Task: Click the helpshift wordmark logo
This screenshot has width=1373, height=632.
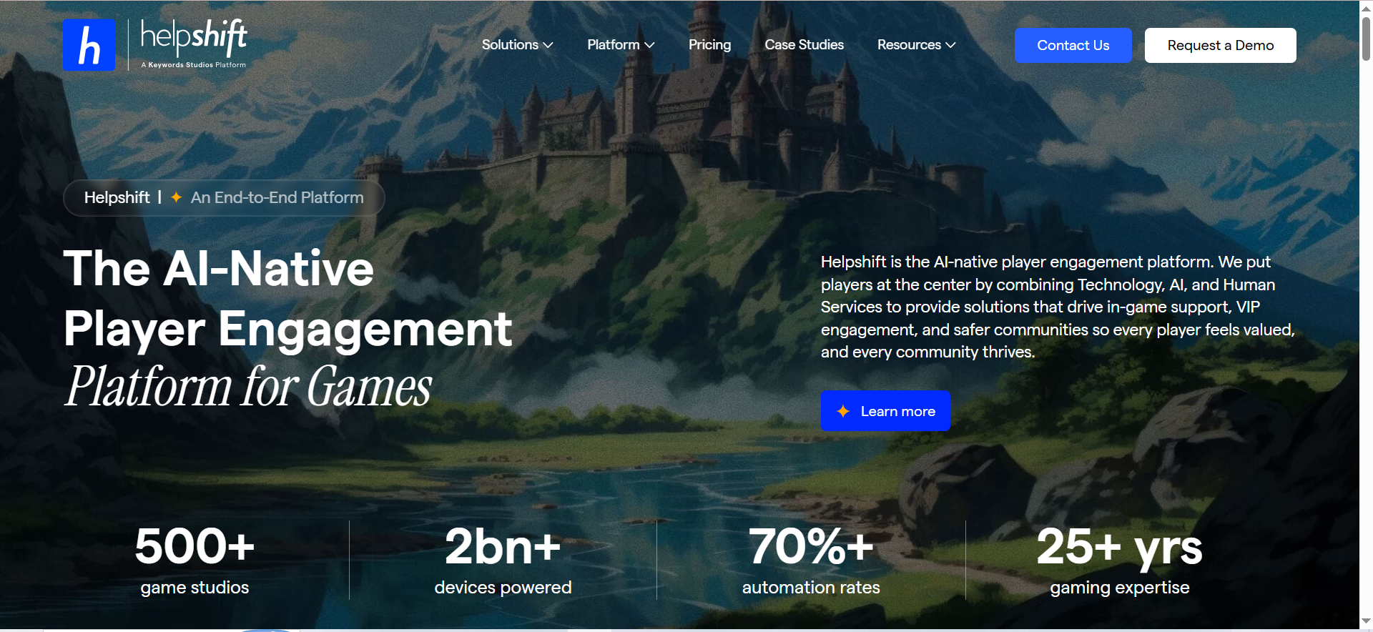Action: click(194, 38)
